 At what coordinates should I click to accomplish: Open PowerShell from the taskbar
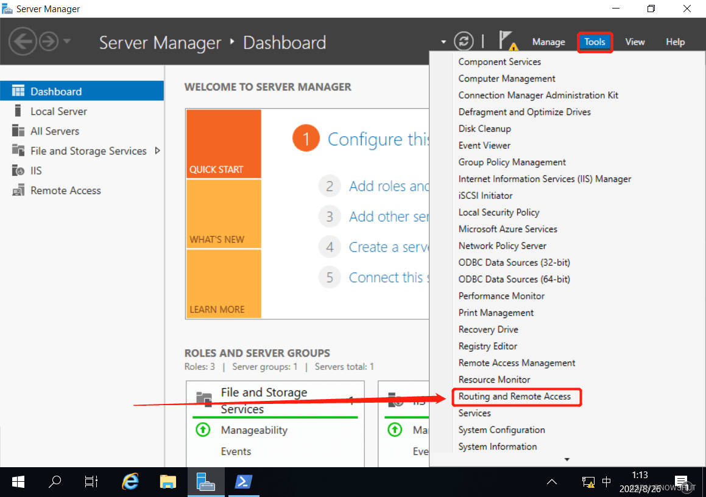pos(244,482)
